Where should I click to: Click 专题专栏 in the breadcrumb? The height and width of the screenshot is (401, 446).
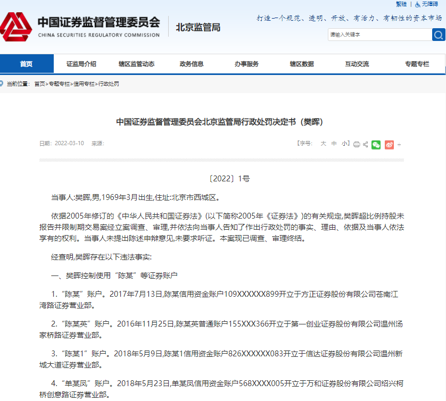pos(59,84)
